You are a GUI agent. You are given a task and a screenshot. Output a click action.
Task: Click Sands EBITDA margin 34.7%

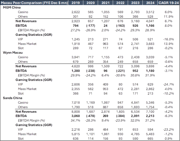[x=76, y=120]
